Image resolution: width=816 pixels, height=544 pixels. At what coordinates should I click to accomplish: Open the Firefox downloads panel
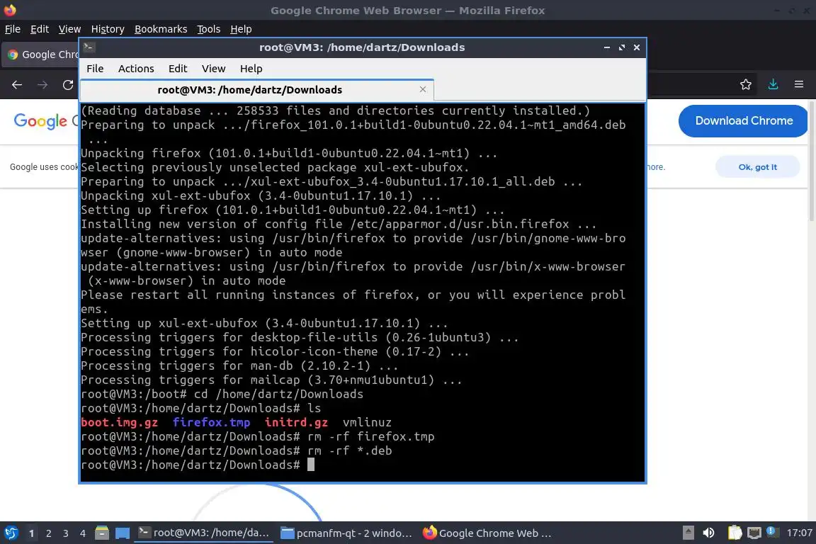click(773, 84)
